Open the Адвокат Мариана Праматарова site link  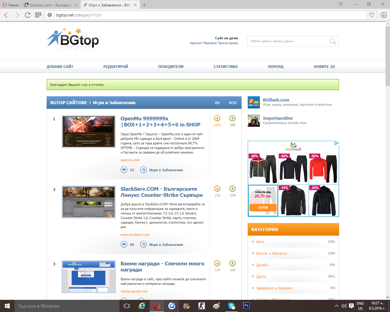(x=214, y=43)
